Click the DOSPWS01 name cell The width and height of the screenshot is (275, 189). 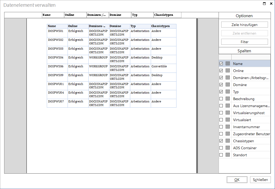(57, 33)
